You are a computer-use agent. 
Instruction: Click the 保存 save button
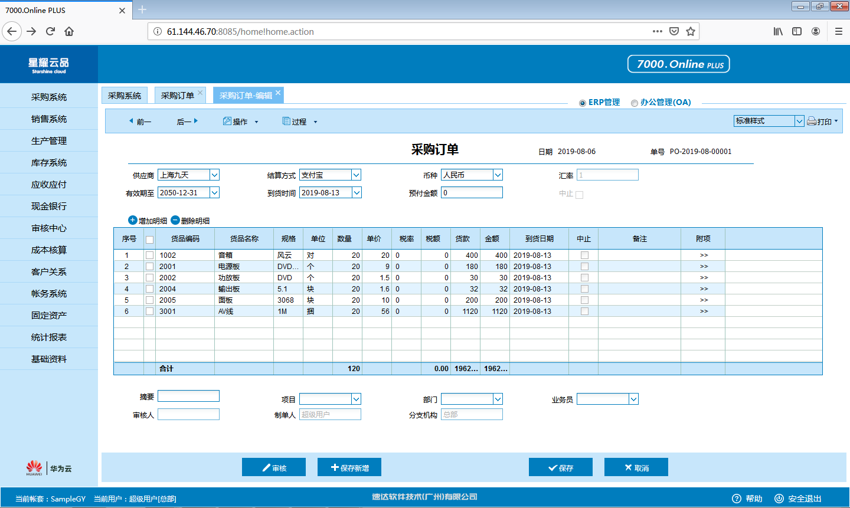[560, 467]
